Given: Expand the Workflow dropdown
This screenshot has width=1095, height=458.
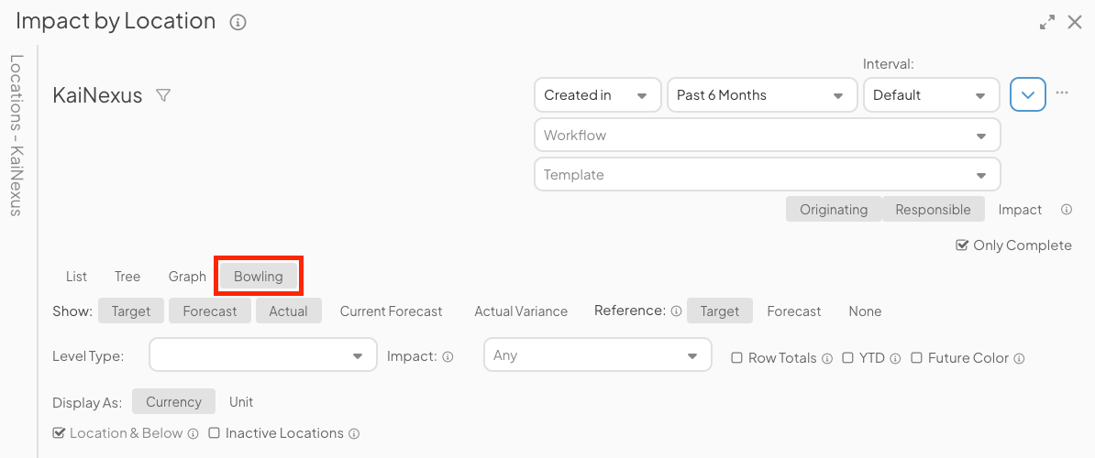Looking at the screenshot, I should pos(767,136).
